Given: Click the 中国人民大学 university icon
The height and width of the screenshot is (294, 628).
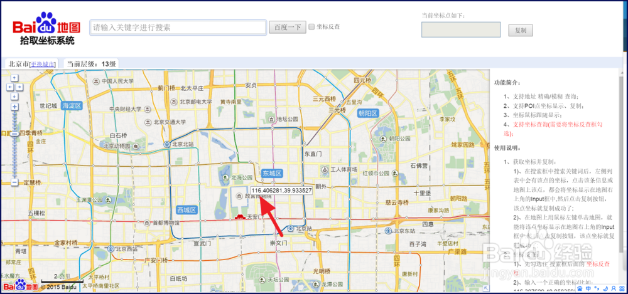Looking at the screenshot, I should pos(96,81).
